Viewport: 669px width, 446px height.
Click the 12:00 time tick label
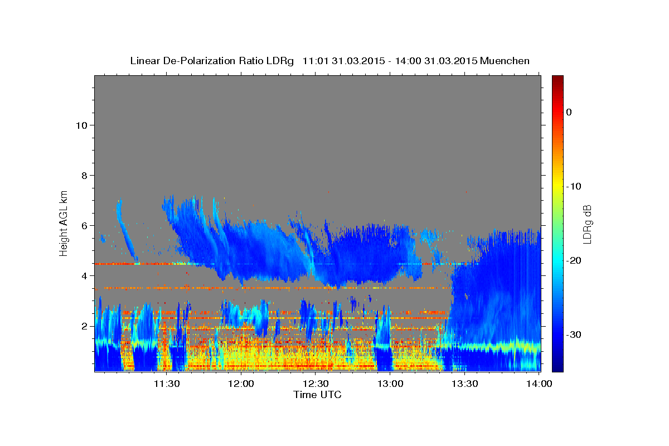tap(241, 384)
